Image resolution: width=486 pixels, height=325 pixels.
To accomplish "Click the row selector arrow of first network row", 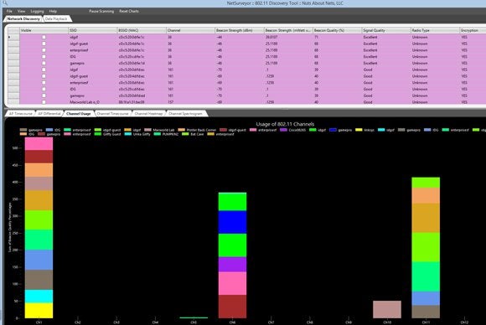I will pyautogui.click(x=9, y=37).
